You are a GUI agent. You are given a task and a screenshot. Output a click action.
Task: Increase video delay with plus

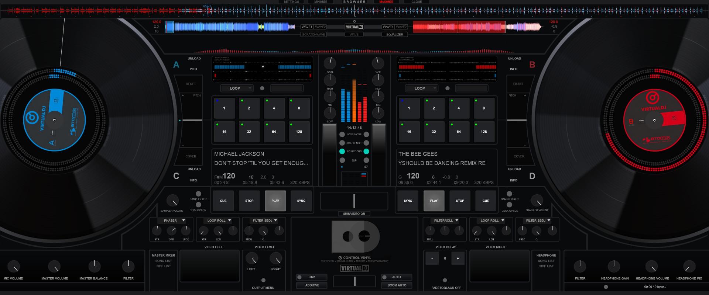458,258
